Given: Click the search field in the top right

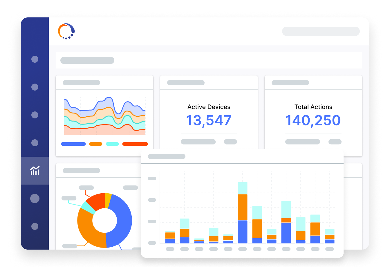Looking at the screenshot, I should tap(321, 31).
